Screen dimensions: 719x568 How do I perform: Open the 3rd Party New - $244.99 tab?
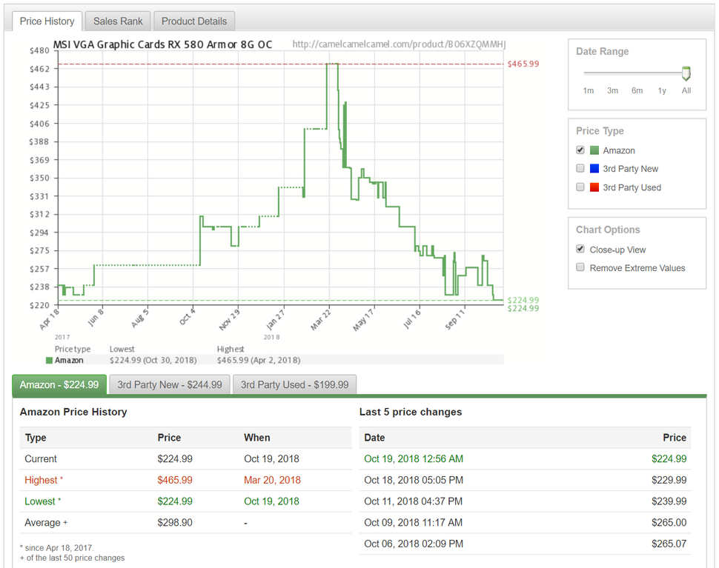(170, 385)
